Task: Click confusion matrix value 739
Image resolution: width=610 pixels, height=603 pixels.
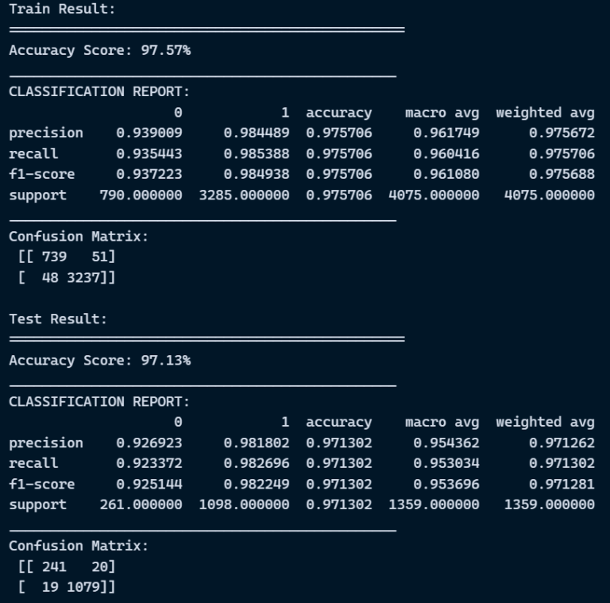Action: point(55,257)
